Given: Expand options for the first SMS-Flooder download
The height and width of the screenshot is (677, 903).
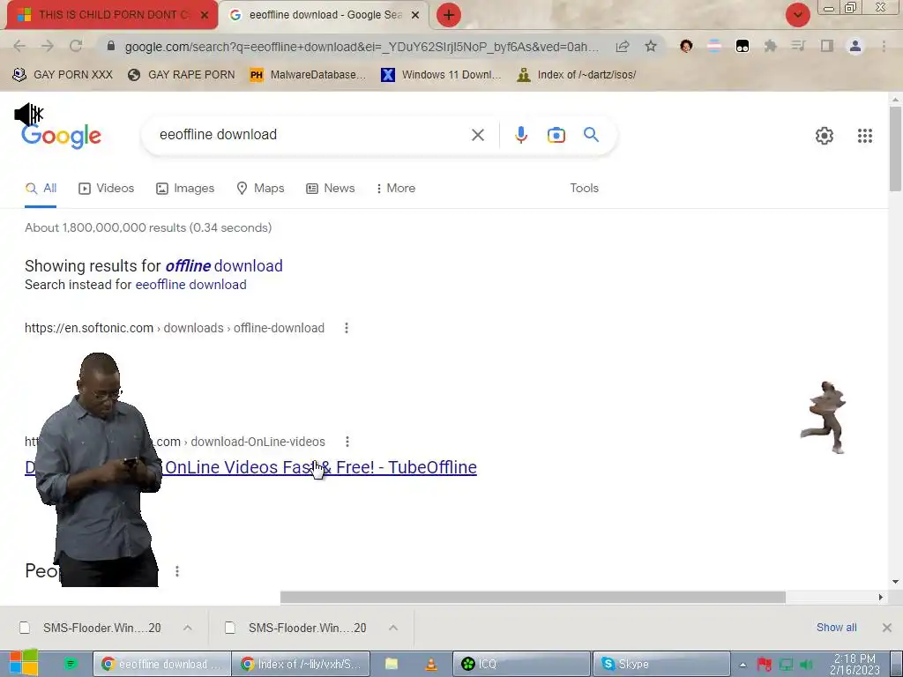Looking at the screenshot, I should pyautogui.click(x=188, y=628).
